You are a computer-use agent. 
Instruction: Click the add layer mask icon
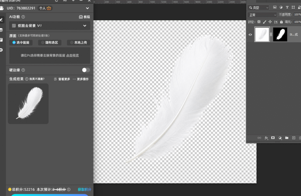click(x=273, y=138)
